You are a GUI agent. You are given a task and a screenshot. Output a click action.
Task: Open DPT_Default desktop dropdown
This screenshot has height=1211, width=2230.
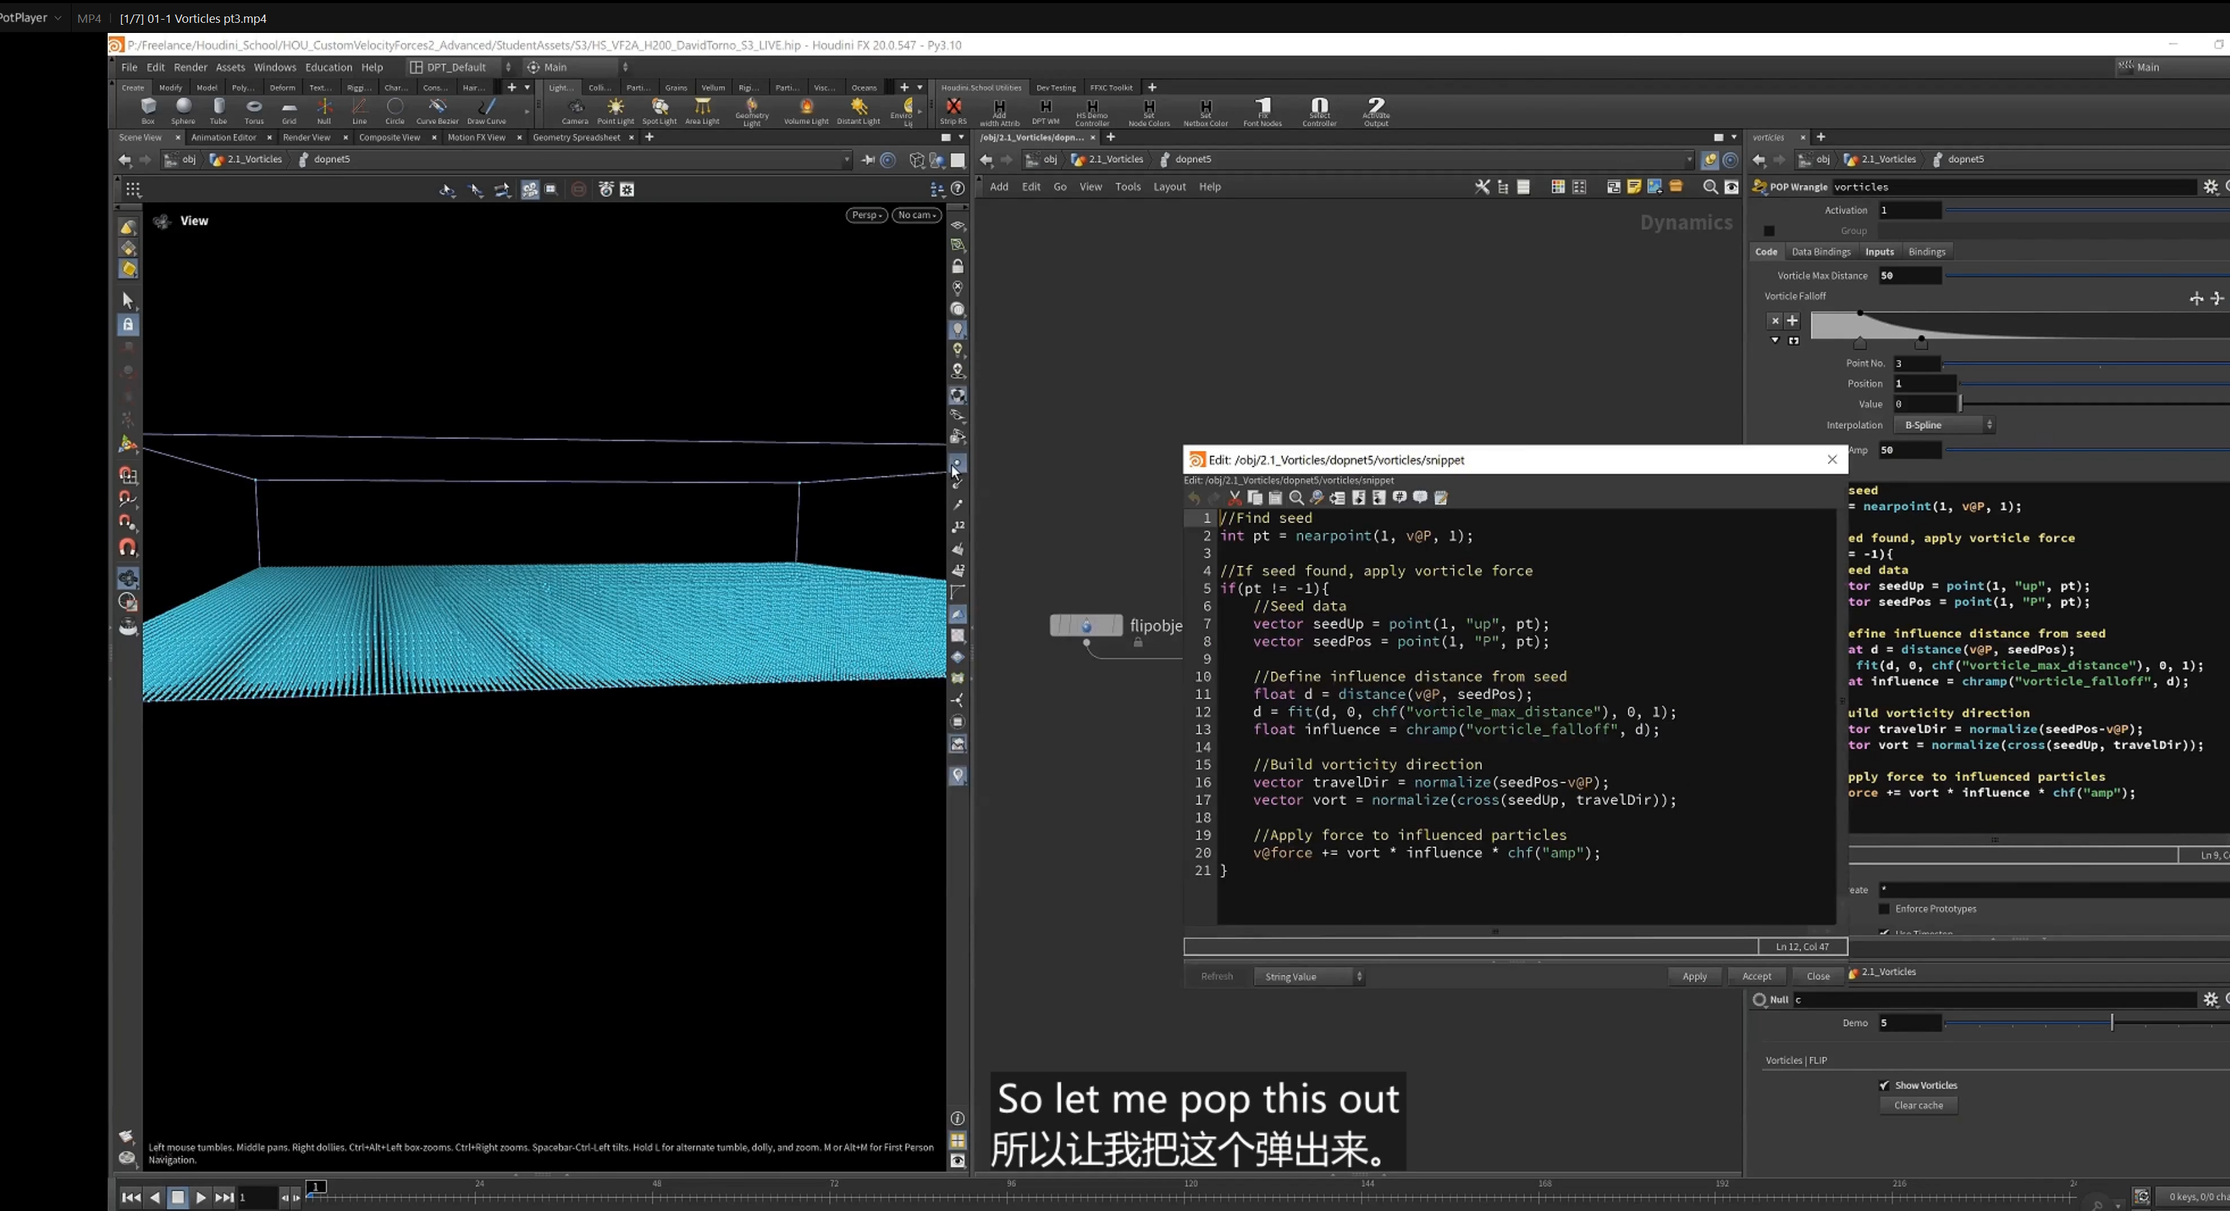tap(460, 68)
